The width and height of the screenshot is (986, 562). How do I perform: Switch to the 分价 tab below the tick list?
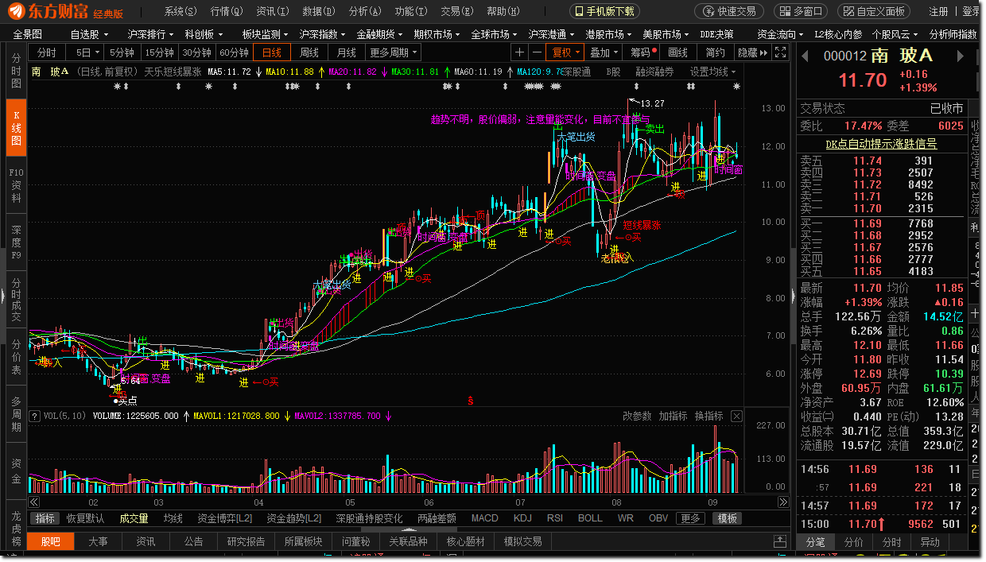853,542
